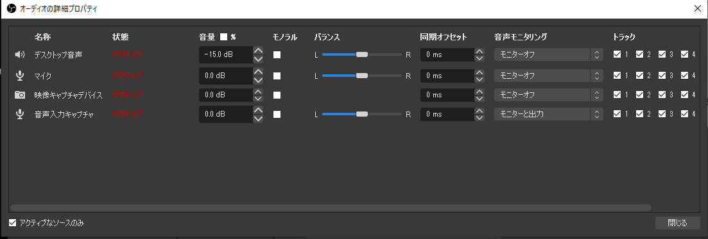
Task: Click the バランス column header
Action: [x=327, y=37]
